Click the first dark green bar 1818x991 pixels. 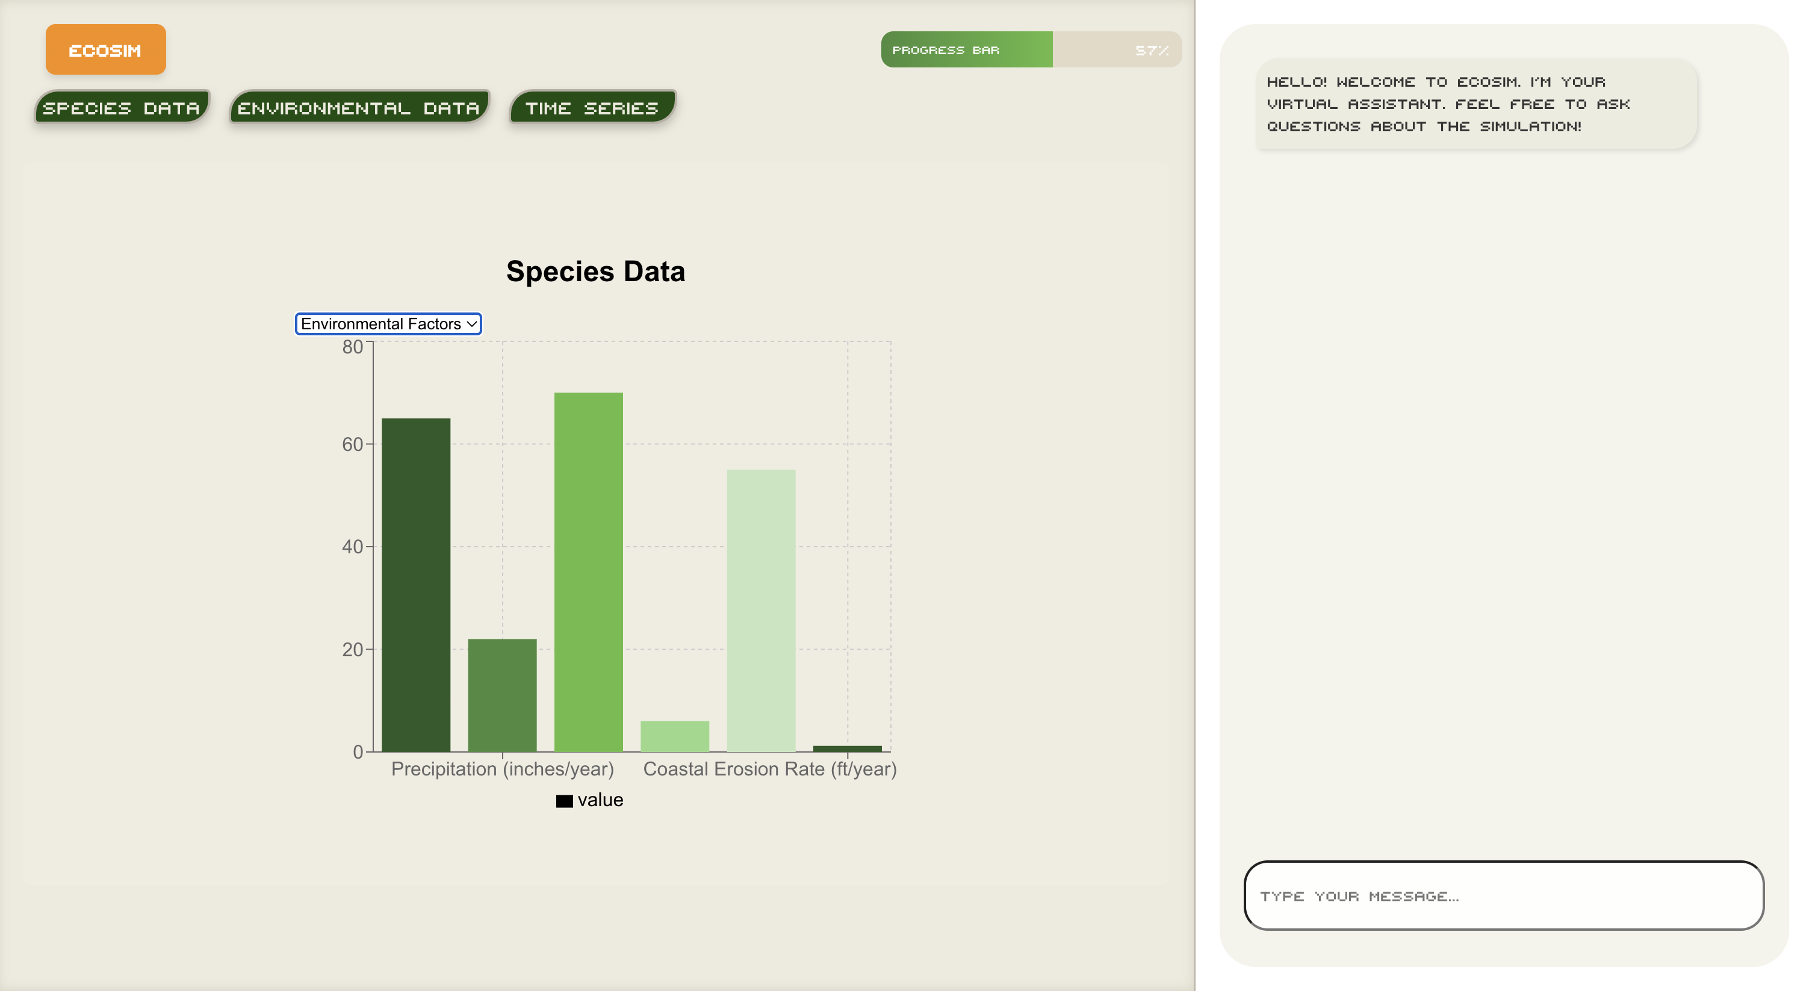pos(416,585)
